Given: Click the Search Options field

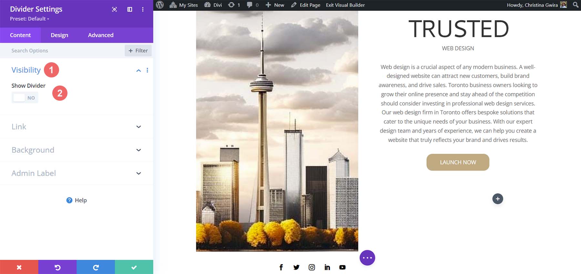Looking at the screenshot, I should [x=61, y=51].
